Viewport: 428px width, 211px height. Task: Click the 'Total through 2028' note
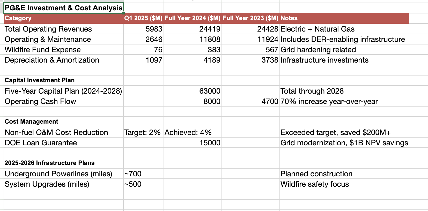(312, 91)
